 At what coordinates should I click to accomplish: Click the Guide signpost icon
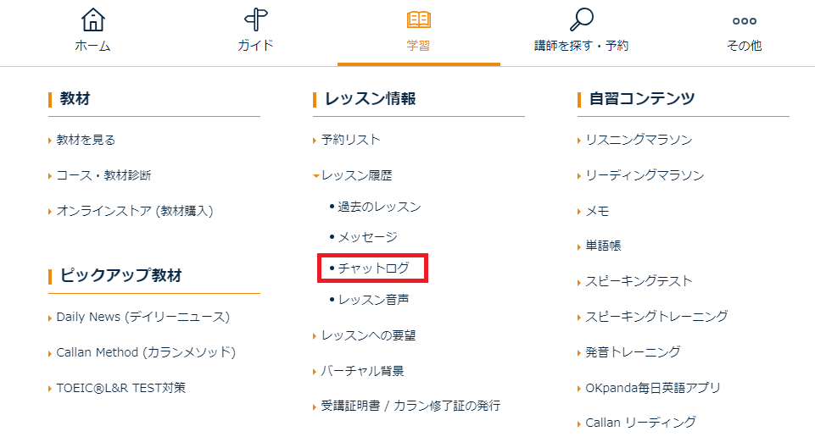(x=255, y=20)
